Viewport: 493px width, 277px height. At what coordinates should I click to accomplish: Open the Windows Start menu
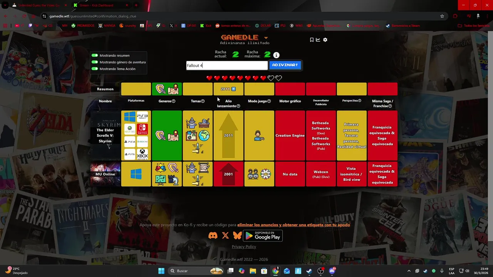161,271
